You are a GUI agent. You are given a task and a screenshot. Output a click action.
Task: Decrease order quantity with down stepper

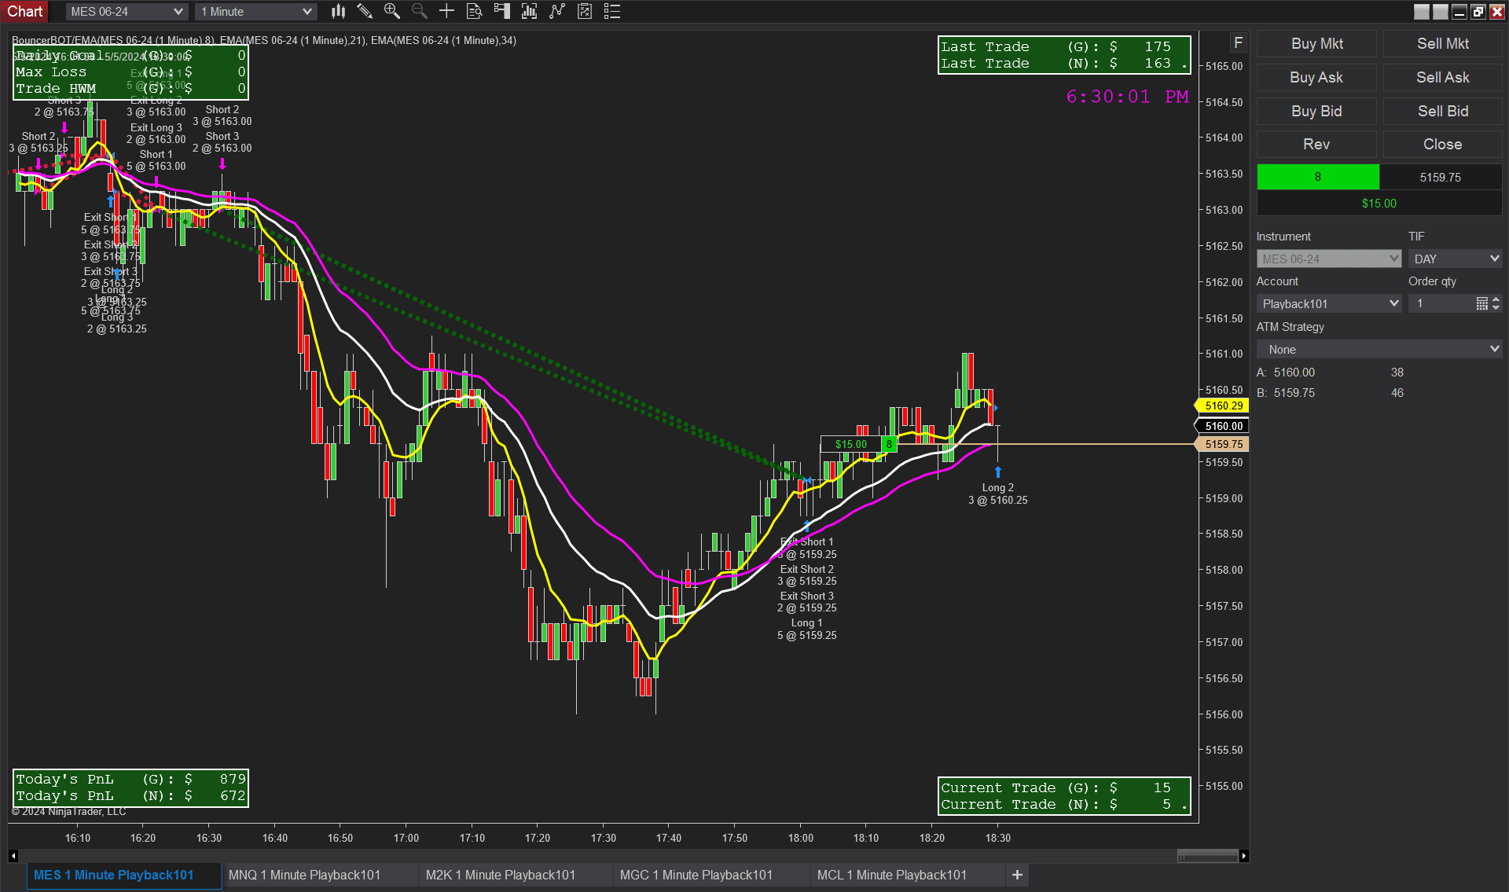[x=1496, y=307]
